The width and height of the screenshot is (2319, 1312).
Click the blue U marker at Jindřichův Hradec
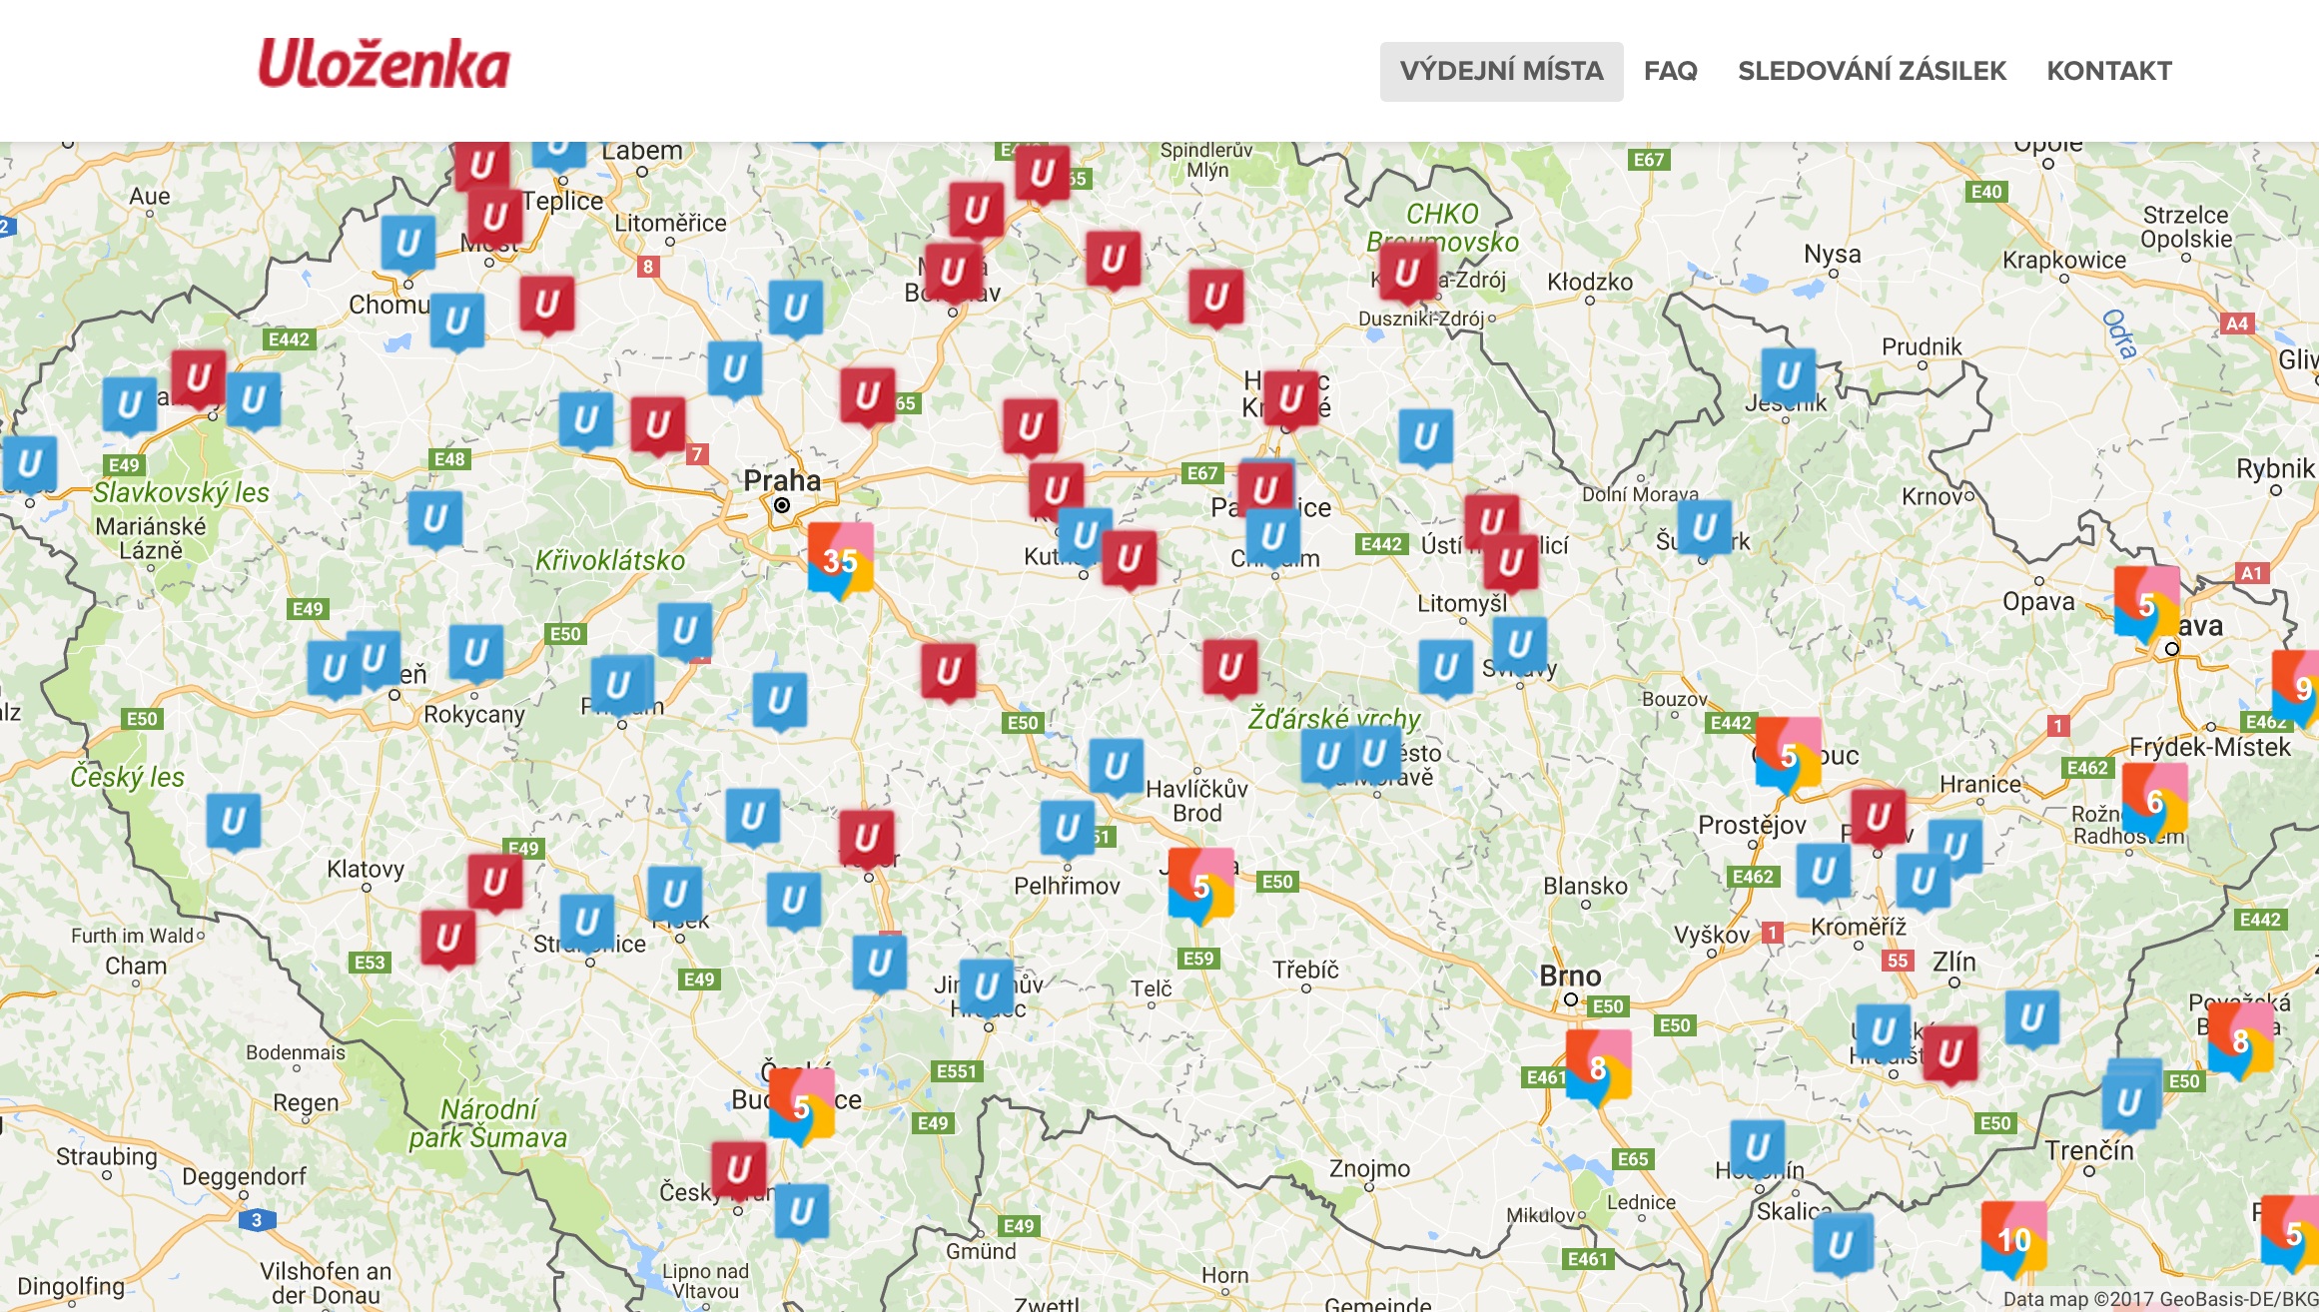point(987,987)
